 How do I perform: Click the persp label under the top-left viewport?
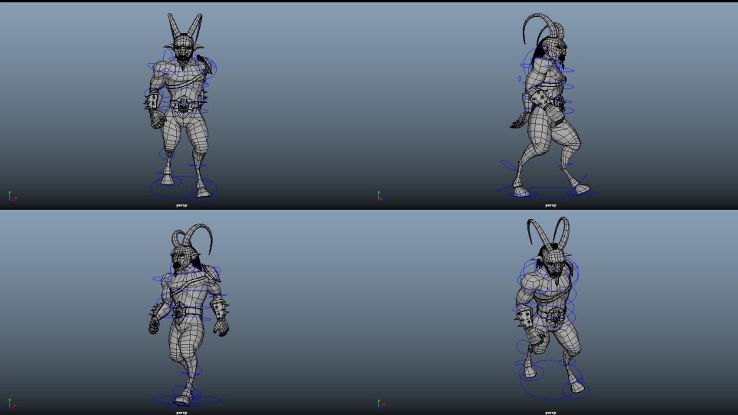point(181,205)
